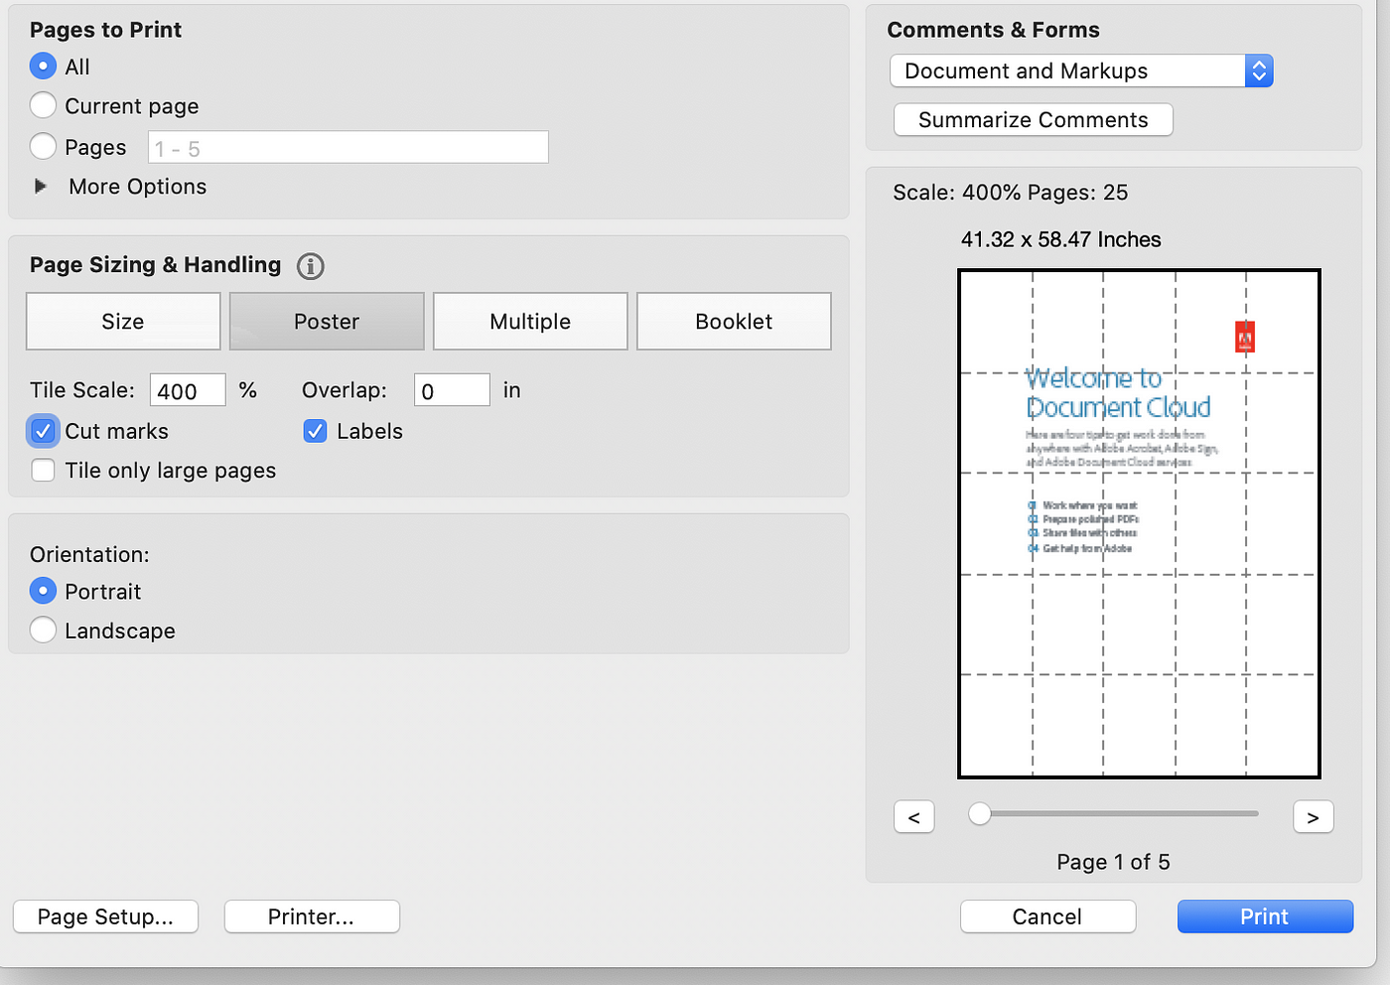Open Page Sizing & Handling info icon
This screenshot has height=985, width=1390.
click(311, 266)
